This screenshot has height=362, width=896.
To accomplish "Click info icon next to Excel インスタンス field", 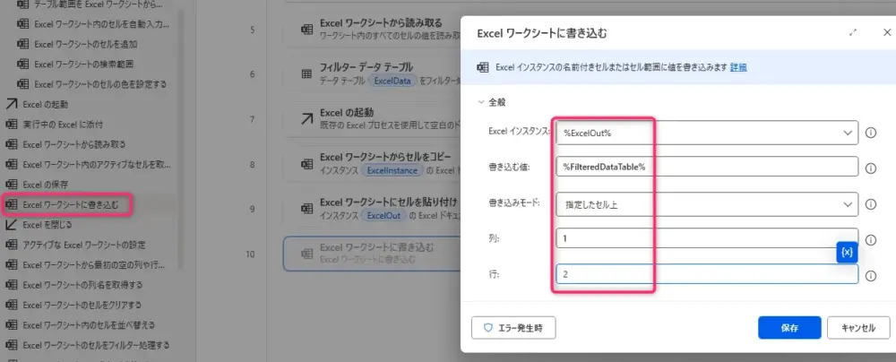I will click(870, 133).
